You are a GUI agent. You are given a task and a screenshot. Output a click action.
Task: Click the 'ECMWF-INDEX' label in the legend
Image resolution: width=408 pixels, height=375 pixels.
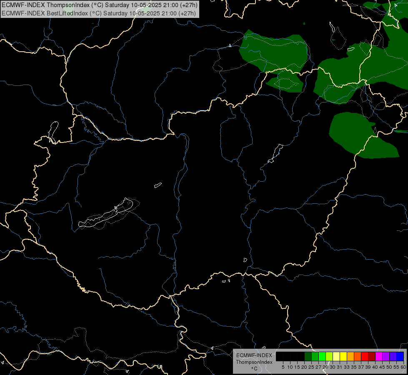pos(254,355)
